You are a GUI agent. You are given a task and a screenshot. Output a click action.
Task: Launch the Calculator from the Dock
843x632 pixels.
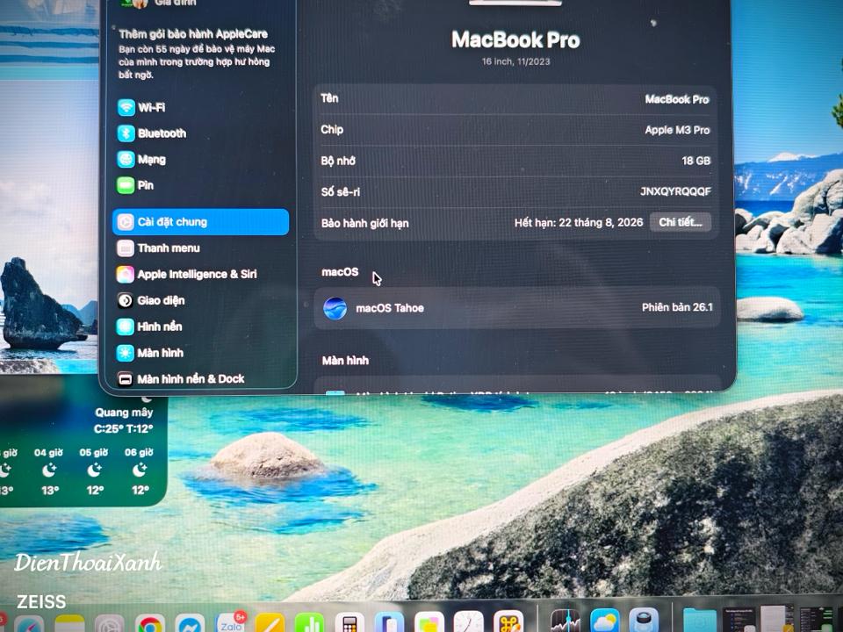pyautogui.click(x=349, y=621)
